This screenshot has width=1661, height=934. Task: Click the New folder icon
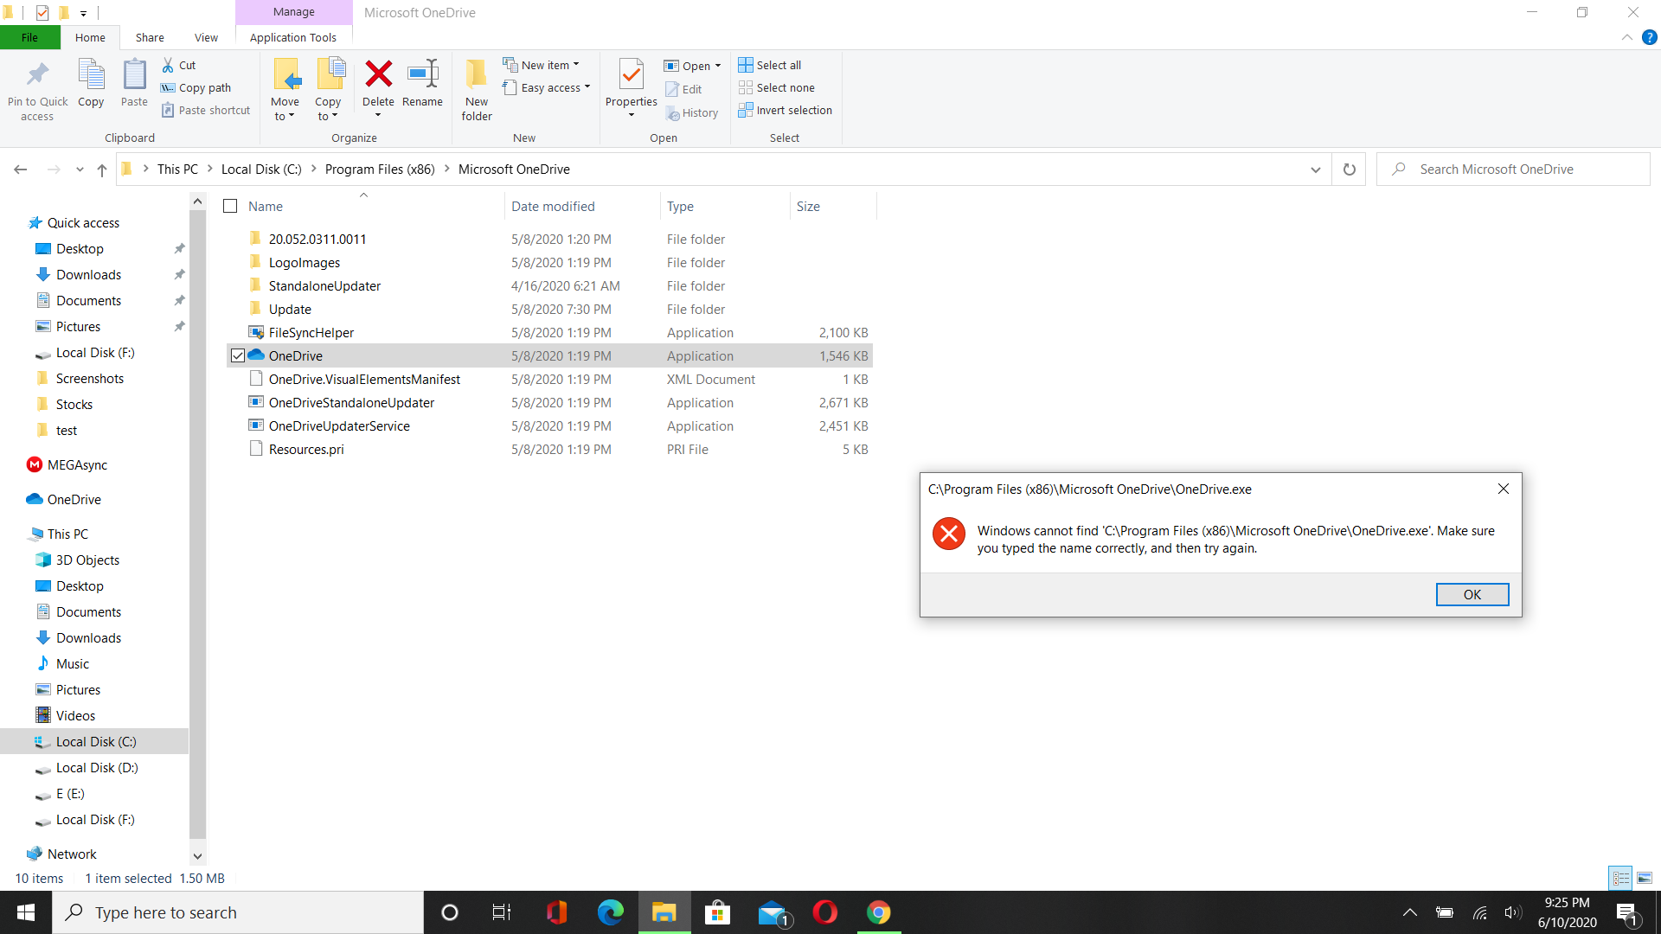click(476, 75)
